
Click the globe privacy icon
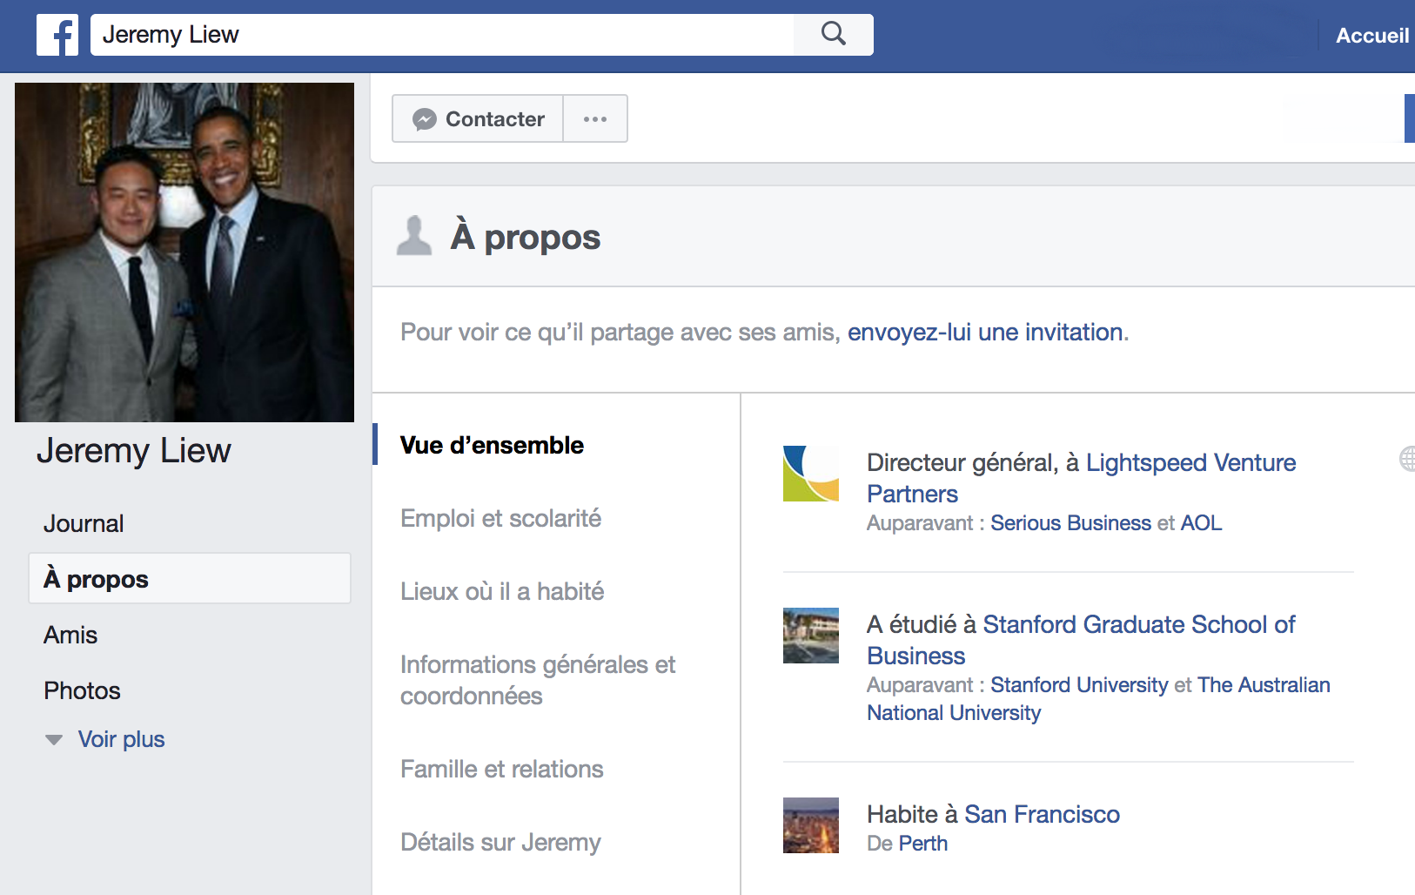tap(1407, 458)
